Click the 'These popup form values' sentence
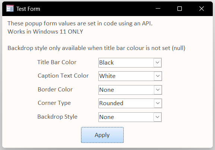 80,24
